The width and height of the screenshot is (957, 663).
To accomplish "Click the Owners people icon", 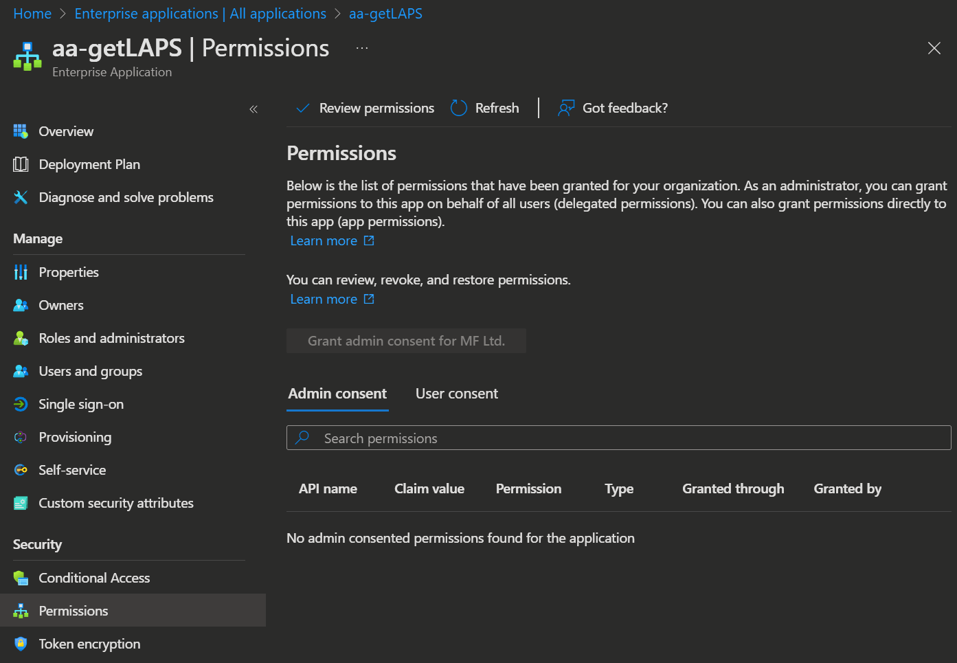I will click(x=21, y=305).
